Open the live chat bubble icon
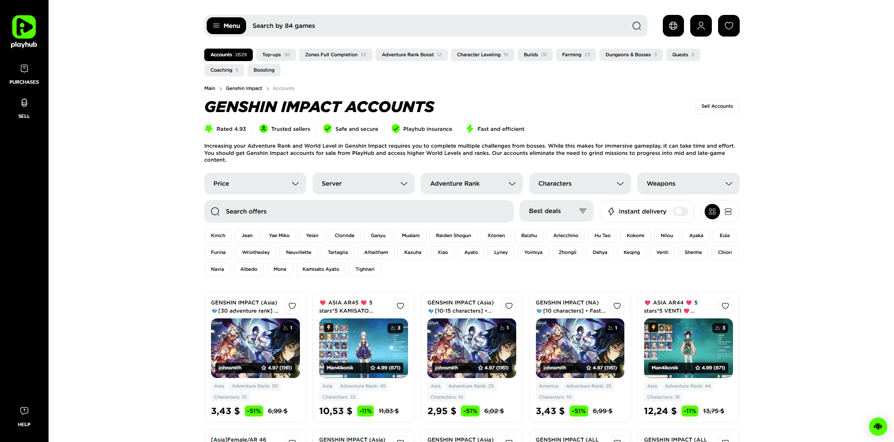The width and height of the screenshot is (894, 442). pos(878,426)
